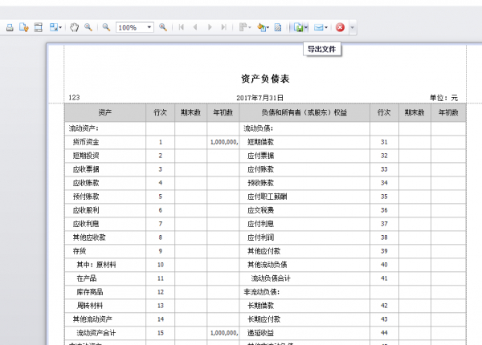The width and height of the screenshot is (482, 345).
Task: Go to the first page
Action: click(x=182, y=27)
